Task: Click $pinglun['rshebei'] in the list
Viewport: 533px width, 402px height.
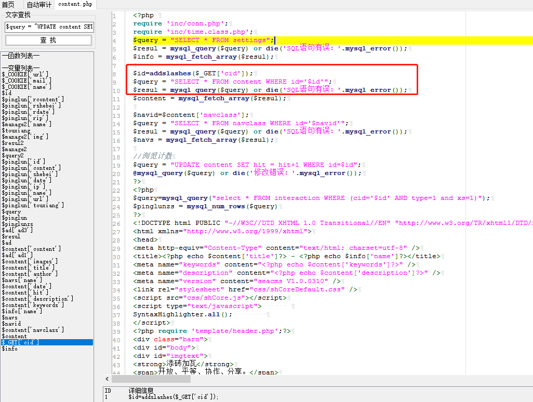Action: (x=31, y=105)
